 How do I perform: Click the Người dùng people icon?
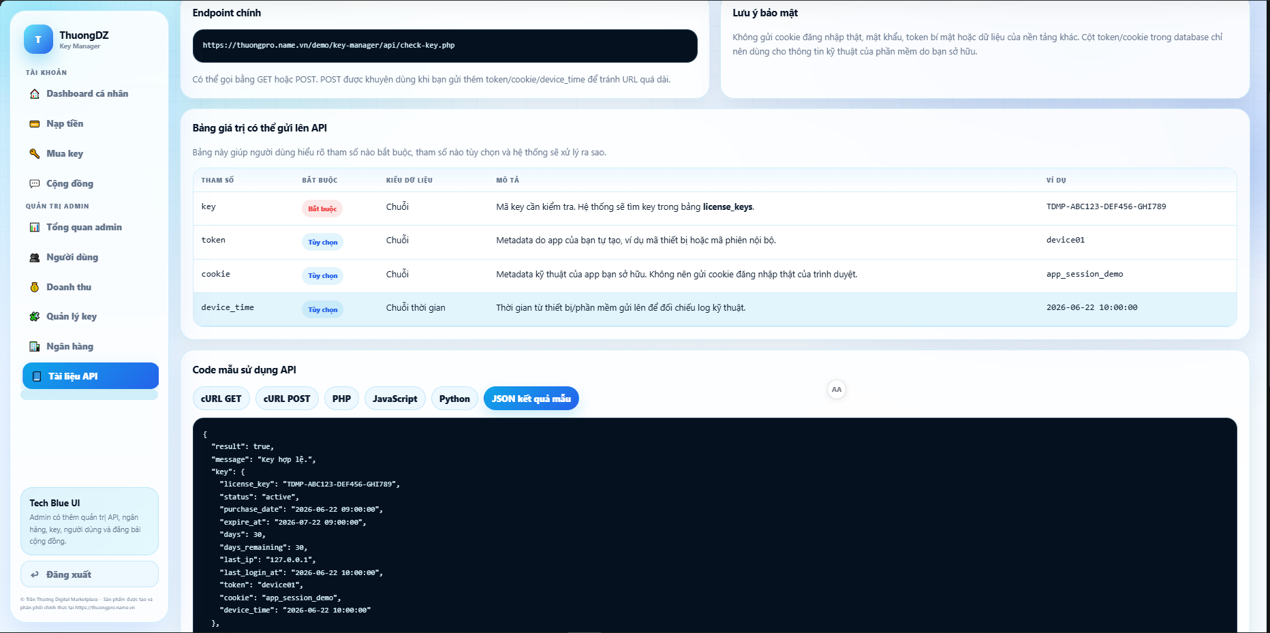(35, 258)
